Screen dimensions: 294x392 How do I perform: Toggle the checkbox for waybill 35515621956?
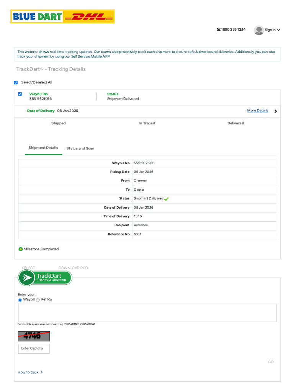[20, 94]
